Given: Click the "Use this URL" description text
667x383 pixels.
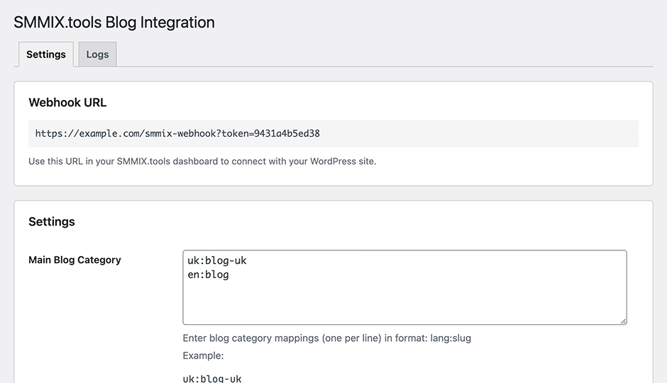Looking at the screenshot, I should [202, 161].
